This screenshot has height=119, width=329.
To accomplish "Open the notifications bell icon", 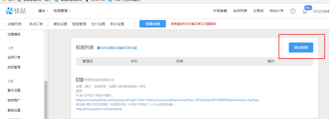I will coord(305,11).
